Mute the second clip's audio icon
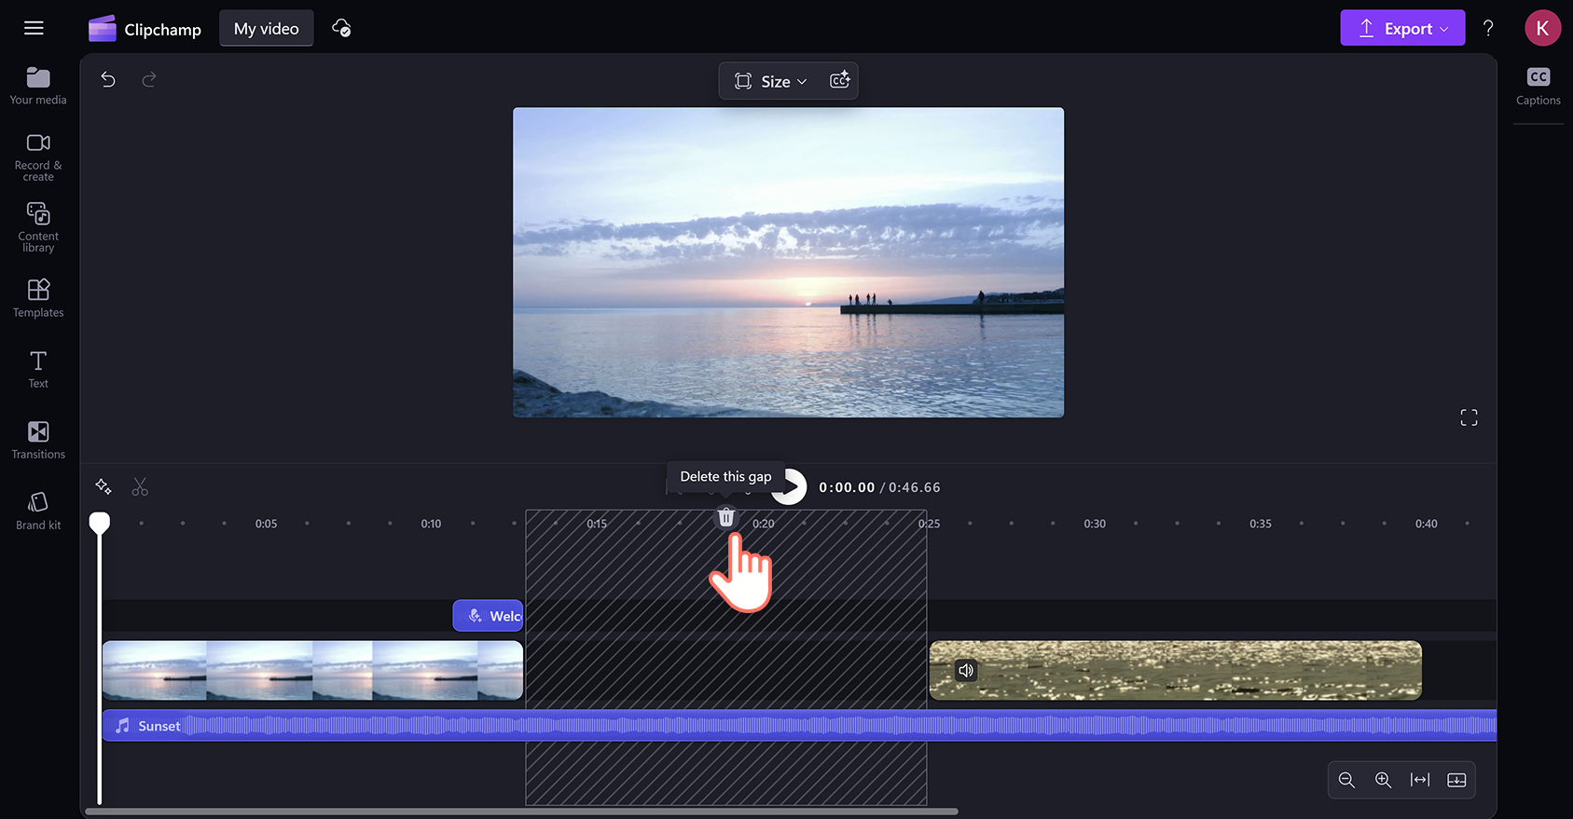The width and height of the screenshot is (1573, 819). (966, 670)
